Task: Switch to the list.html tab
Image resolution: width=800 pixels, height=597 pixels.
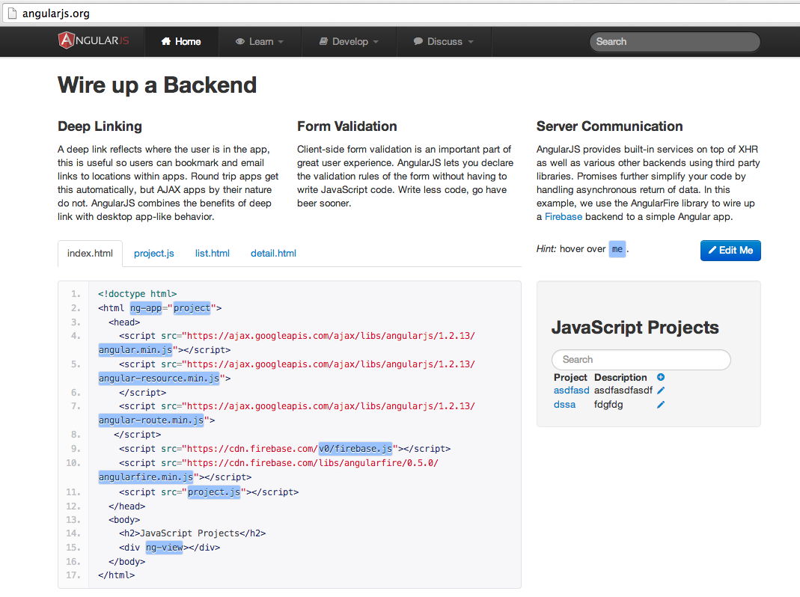Action: (x=213, y=253)
